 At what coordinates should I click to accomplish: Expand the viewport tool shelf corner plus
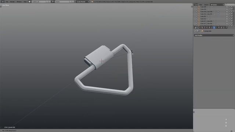point(1,7)
